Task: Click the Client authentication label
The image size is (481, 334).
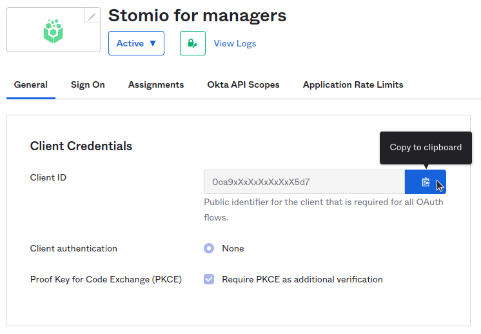Action: pos(74,248)
